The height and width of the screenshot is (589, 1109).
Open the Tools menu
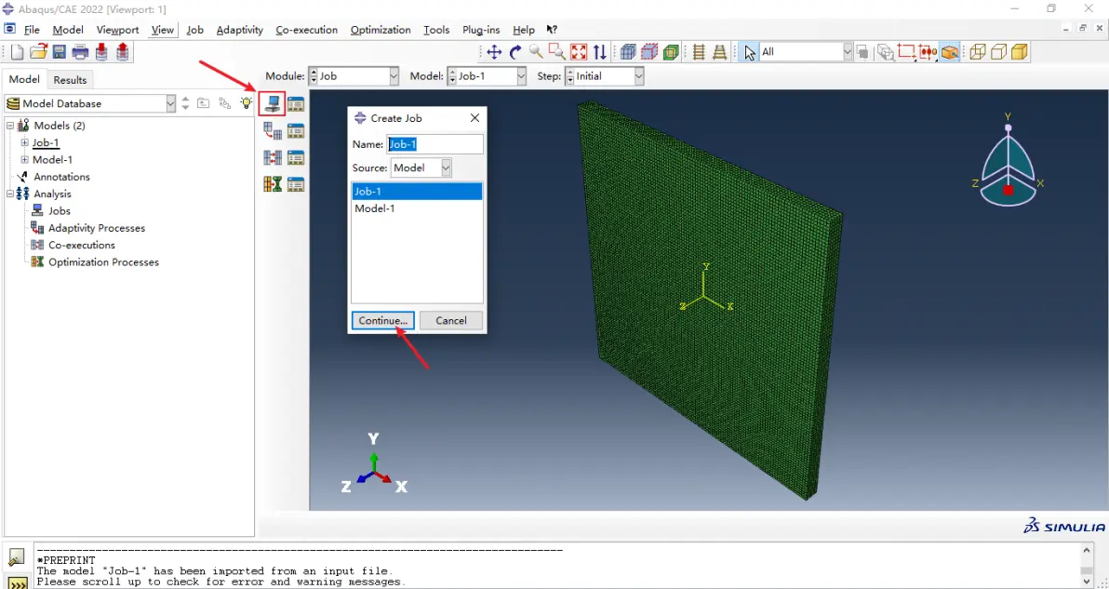point(436,30)
